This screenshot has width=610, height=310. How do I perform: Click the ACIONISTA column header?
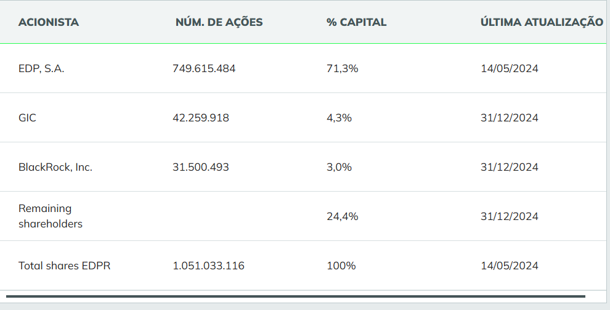[49, 22]
